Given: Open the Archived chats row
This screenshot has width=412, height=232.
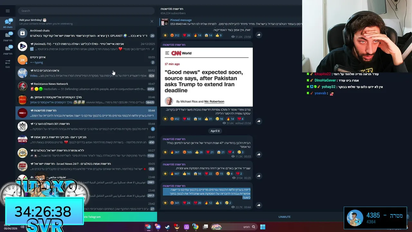Looking at the screenshot, I should click(86, 33).
